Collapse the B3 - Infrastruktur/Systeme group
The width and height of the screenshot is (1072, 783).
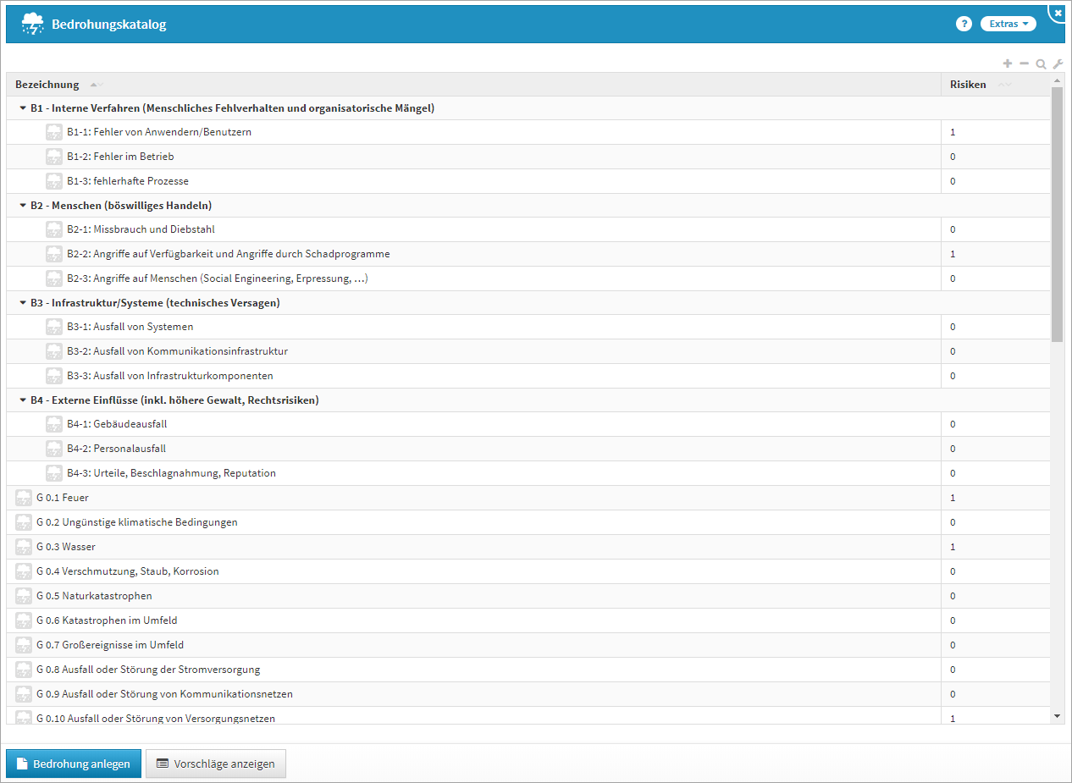pyautogui.click(x=23, y=303)
